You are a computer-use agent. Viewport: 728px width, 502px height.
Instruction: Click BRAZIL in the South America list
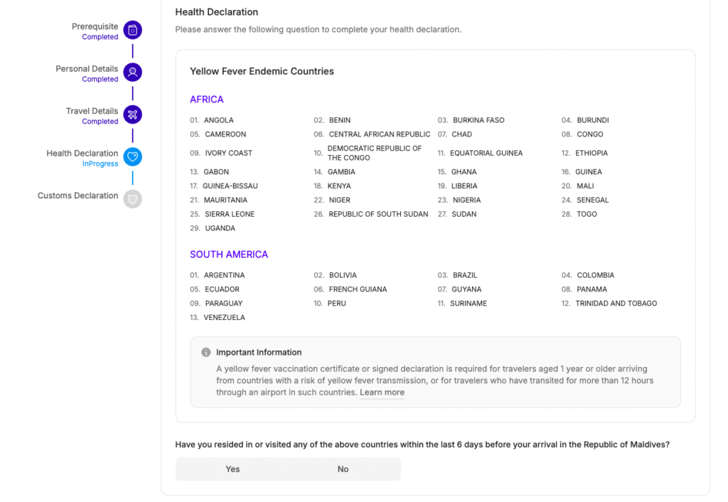point(465,275)
